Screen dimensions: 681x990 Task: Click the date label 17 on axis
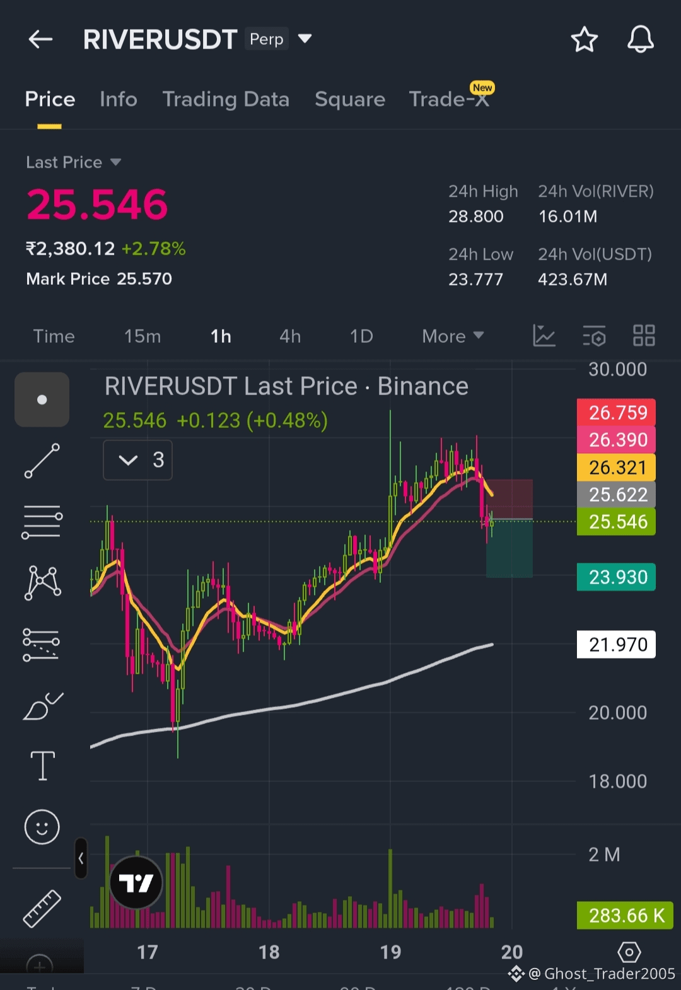pos(148,952)
